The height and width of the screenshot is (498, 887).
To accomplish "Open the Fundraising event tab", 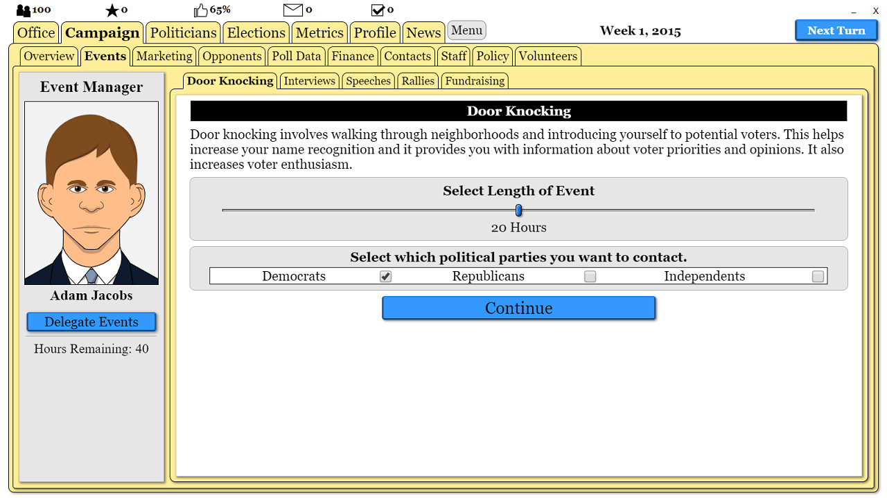I will 475,80.
